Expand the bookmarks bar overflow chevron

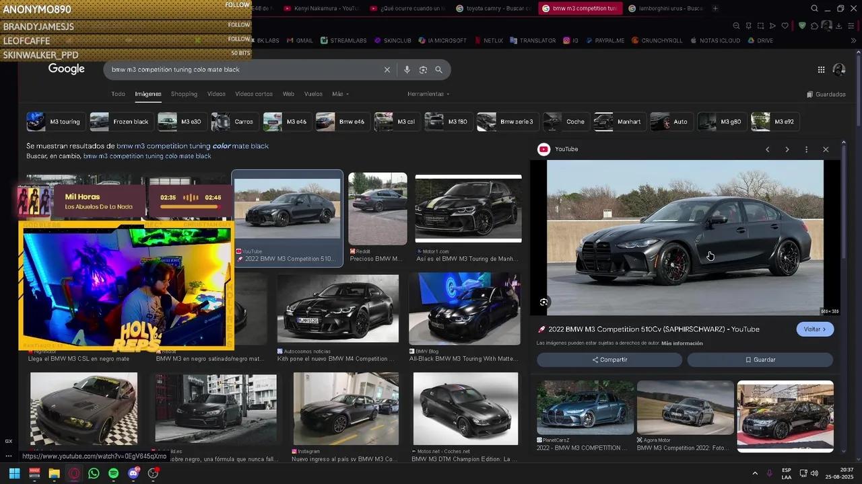click(853, 40)
